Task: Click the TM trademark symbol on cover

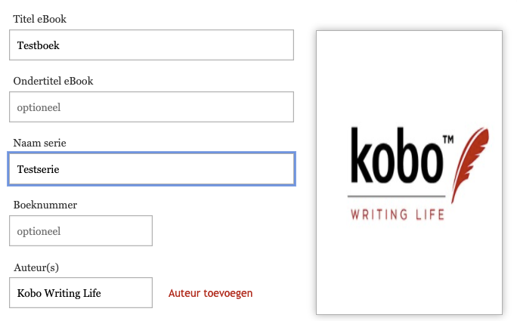Action: (x=447, y=140)
